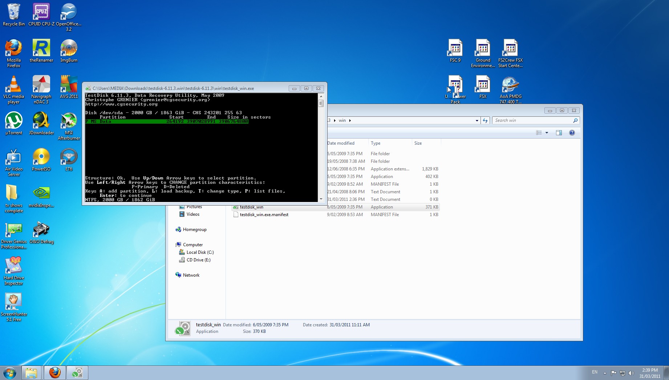Expand the address bar history dropdown
The height and width of the screenshot is (380, 669).
coord(477,120)
